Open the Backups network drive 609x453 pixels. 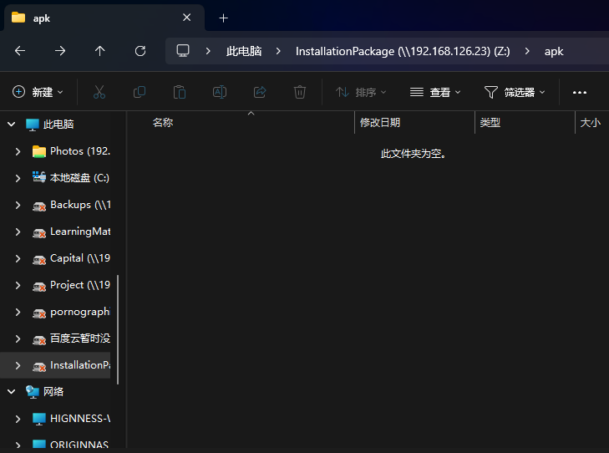[x=80, y=205]
